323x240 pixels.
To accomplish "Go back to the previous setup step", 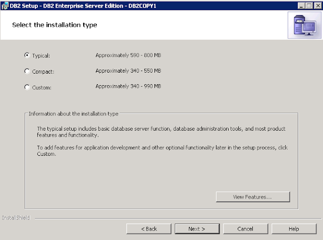I will pos(149,229).
